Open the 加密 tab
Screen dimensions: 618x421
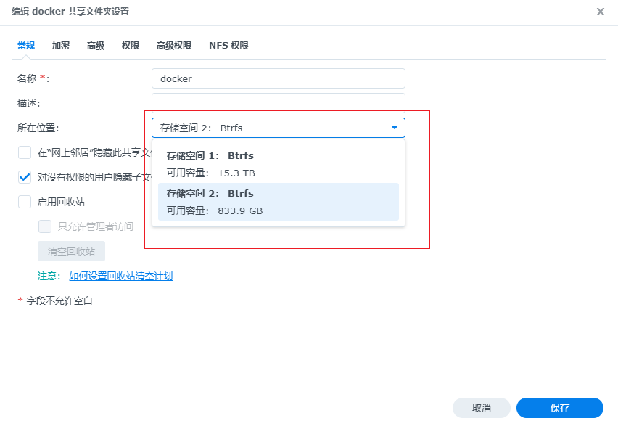pos(61,45)
